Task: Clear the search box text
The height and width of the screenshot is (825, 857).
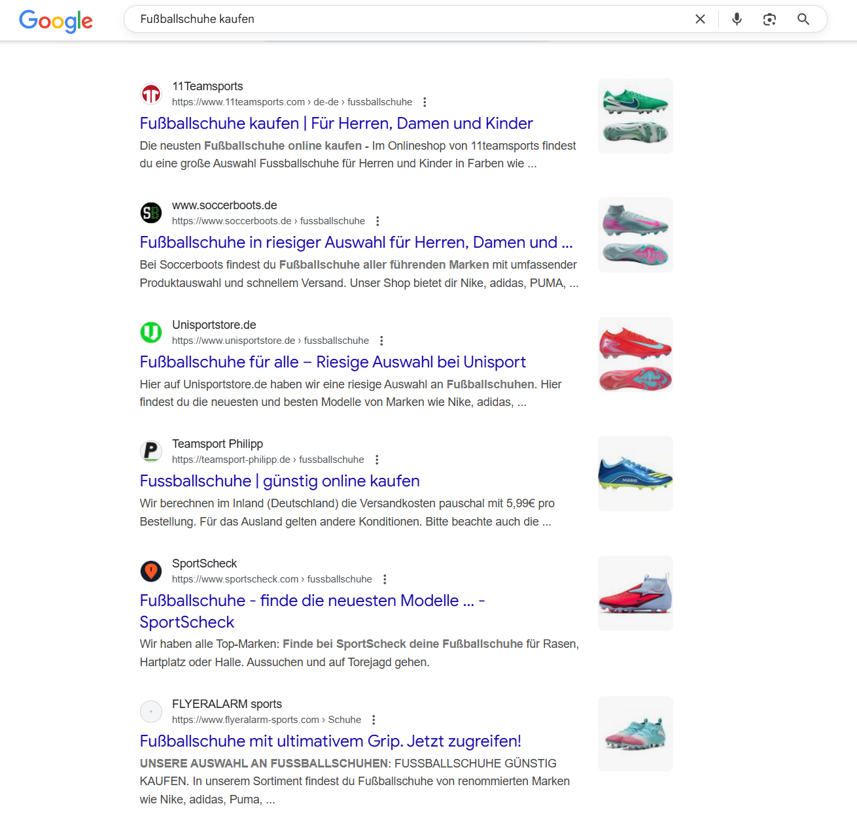Action: pyautogui.click(x=700, y=19)
